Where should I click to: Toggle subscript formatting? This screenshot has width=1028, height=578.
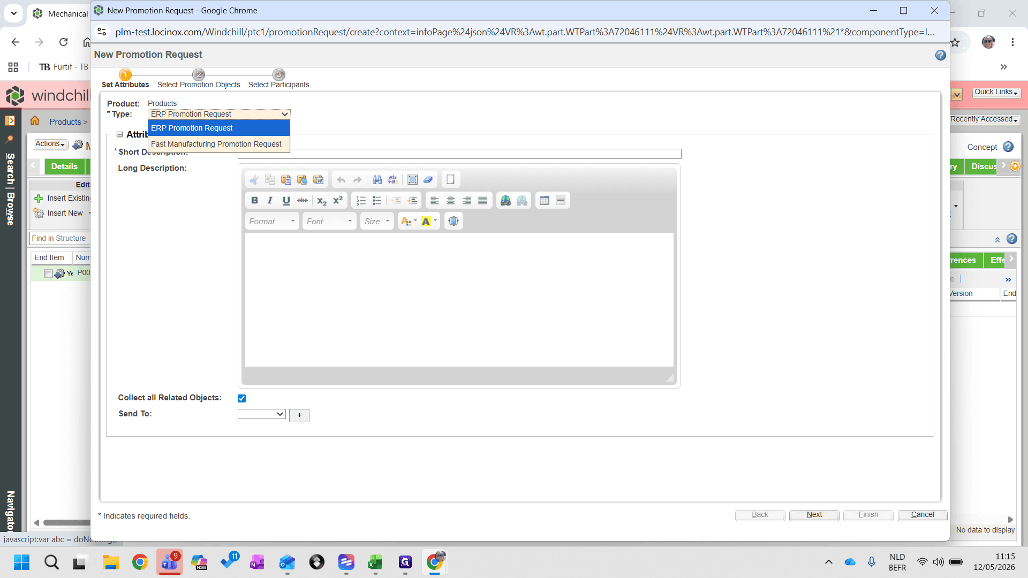(322, 200)
